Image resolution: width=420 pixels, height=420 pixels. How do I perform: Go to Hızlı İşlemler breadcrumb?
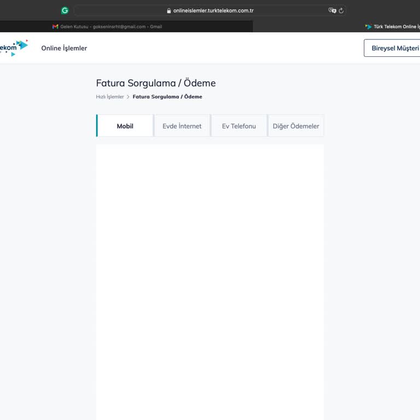click(x=110, y=97)
